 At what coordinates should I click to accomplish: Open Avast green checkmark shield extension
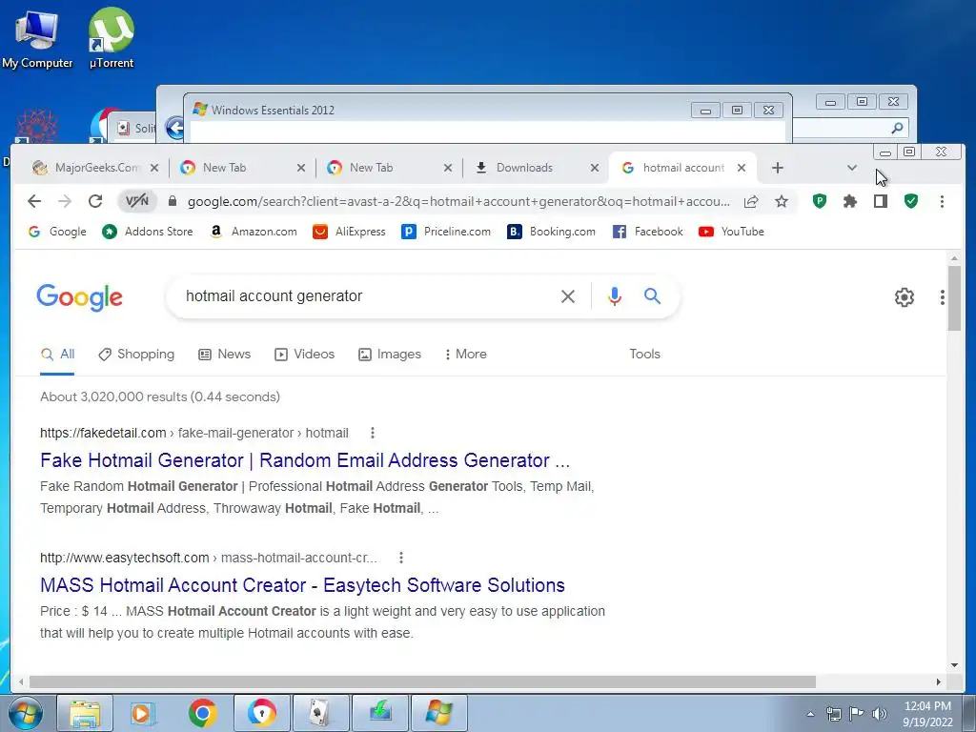[x=910, y=201]
